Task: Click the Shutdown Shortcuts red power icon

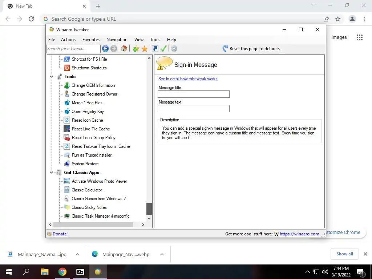Action: coord(67,68)
